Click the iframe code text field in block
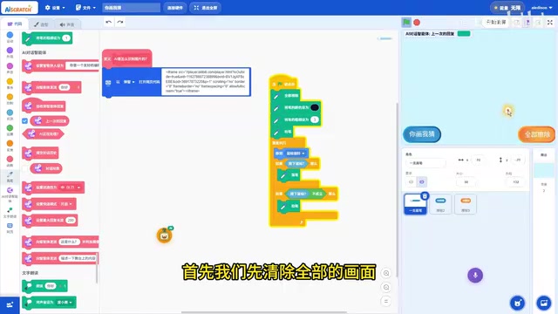Image resolution: width=558 pixels, height=314 pixels. (206, 81)
